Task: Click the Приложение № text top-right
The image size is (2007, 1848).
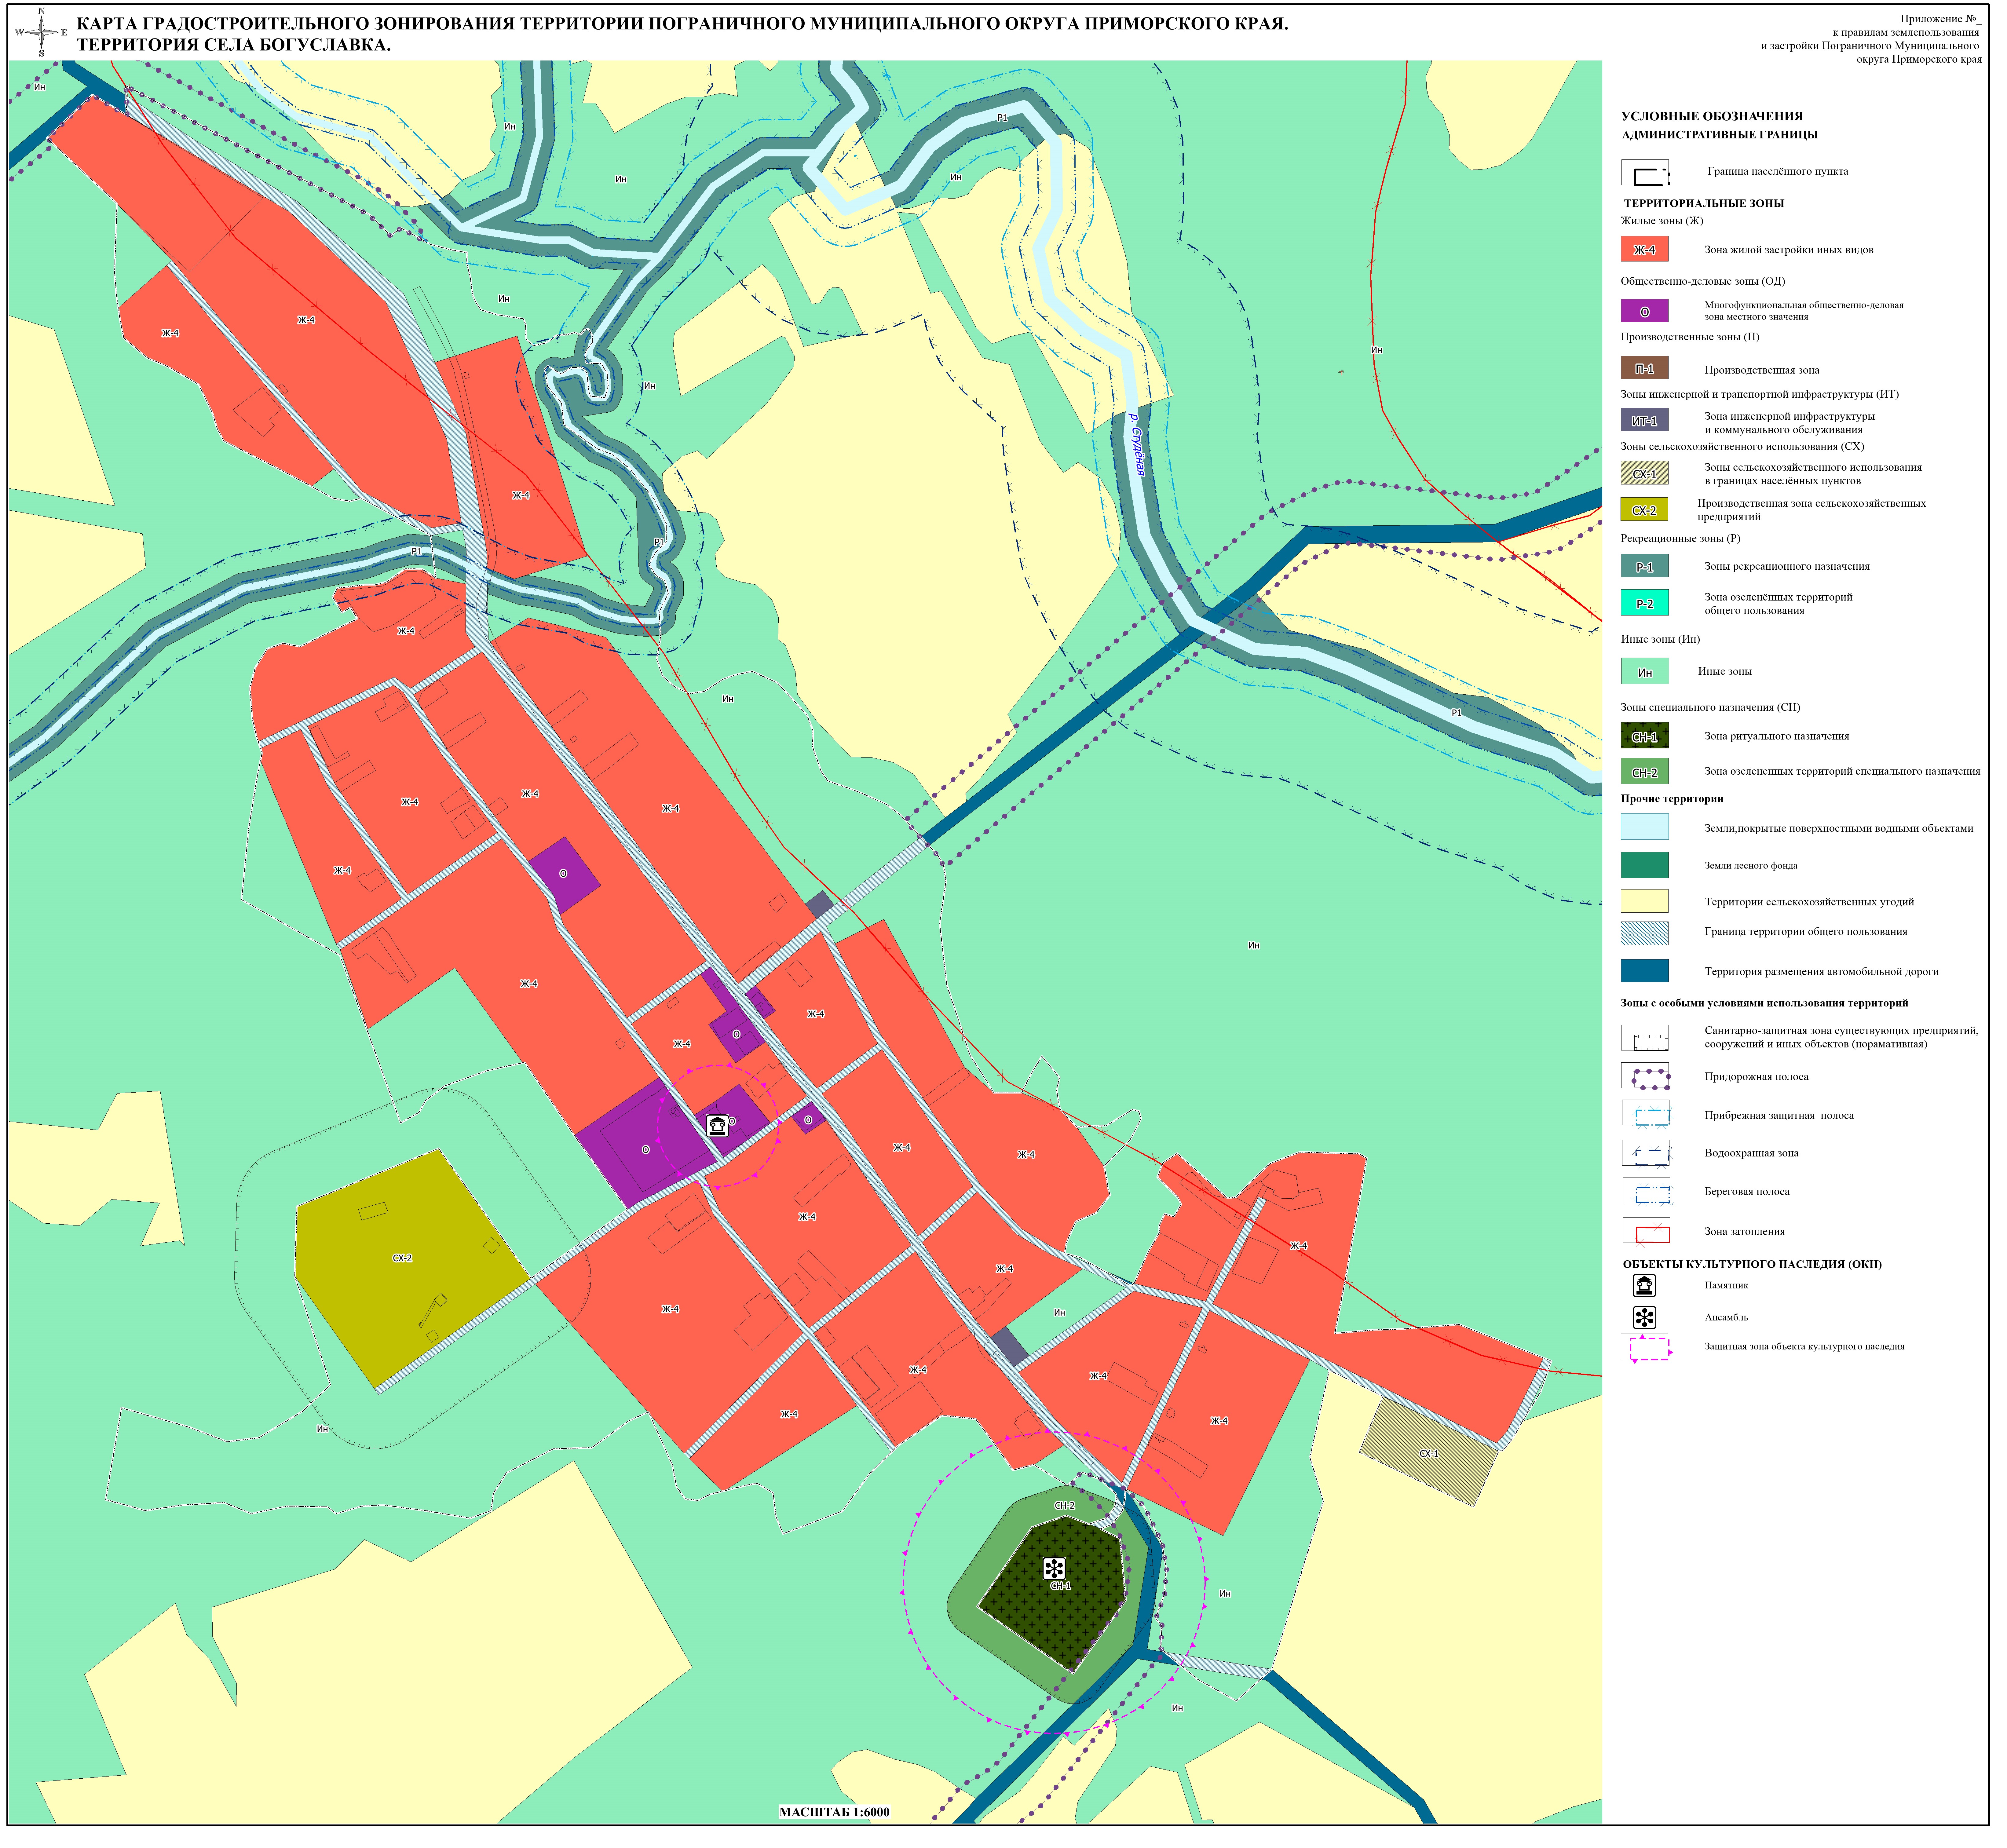Action: tap(1941, 19)
